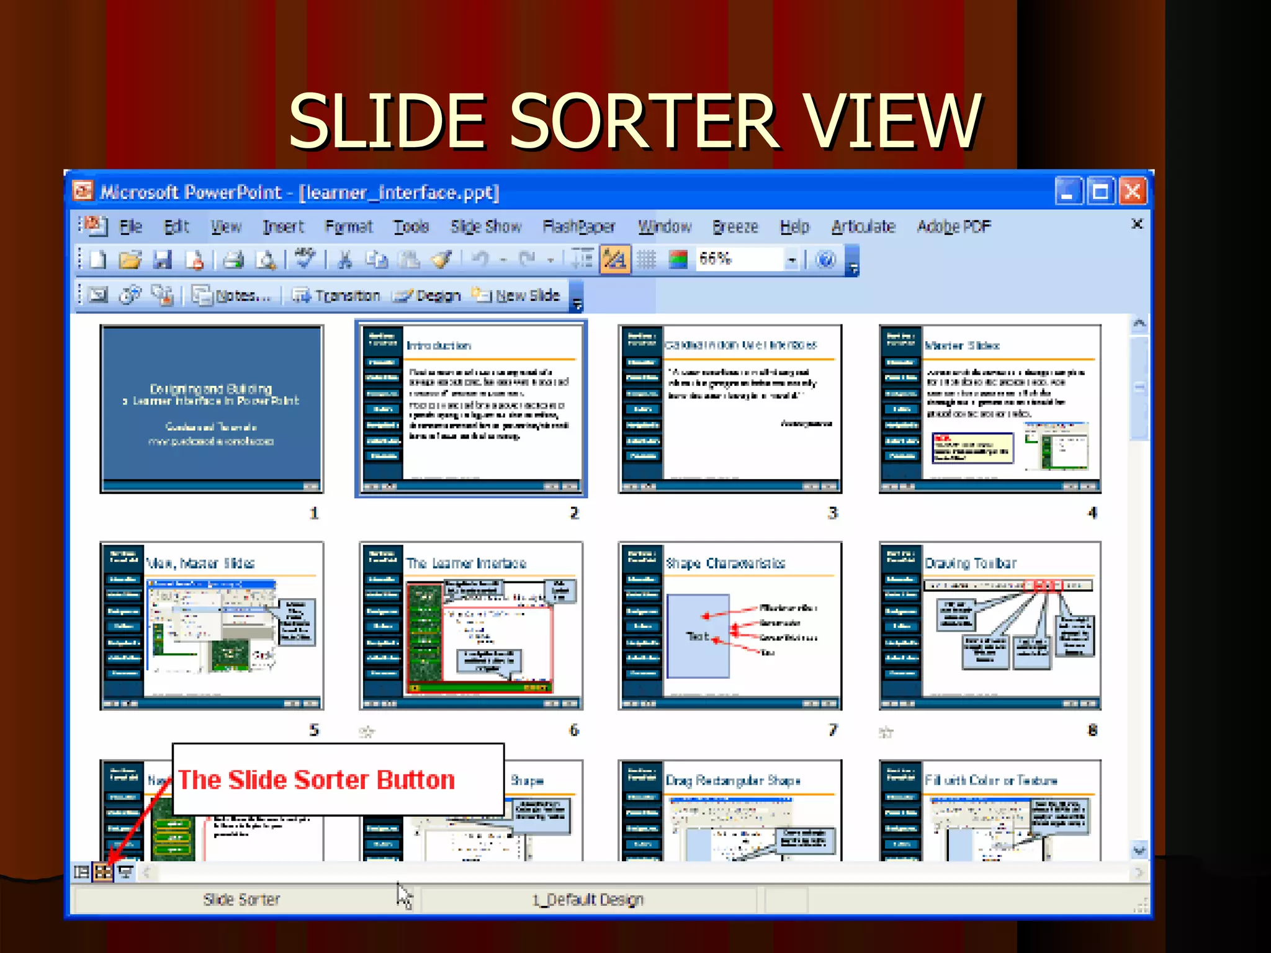
Task: Click the New Slide button
Action: tap(516, 295)
